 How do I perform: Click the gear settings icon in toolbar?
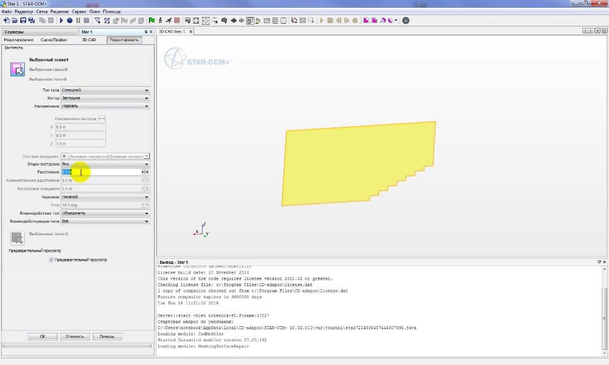pos(406,21)
